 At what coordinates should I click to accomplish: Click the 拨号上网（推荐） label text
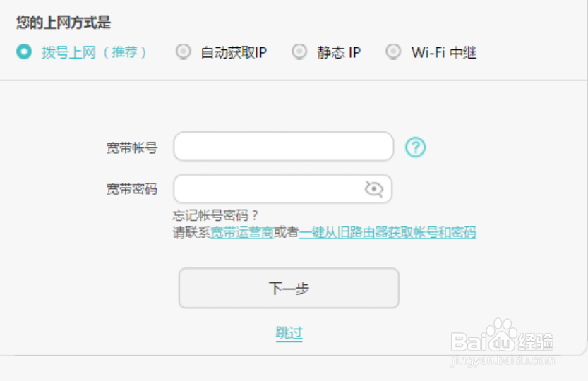(94, 52)
